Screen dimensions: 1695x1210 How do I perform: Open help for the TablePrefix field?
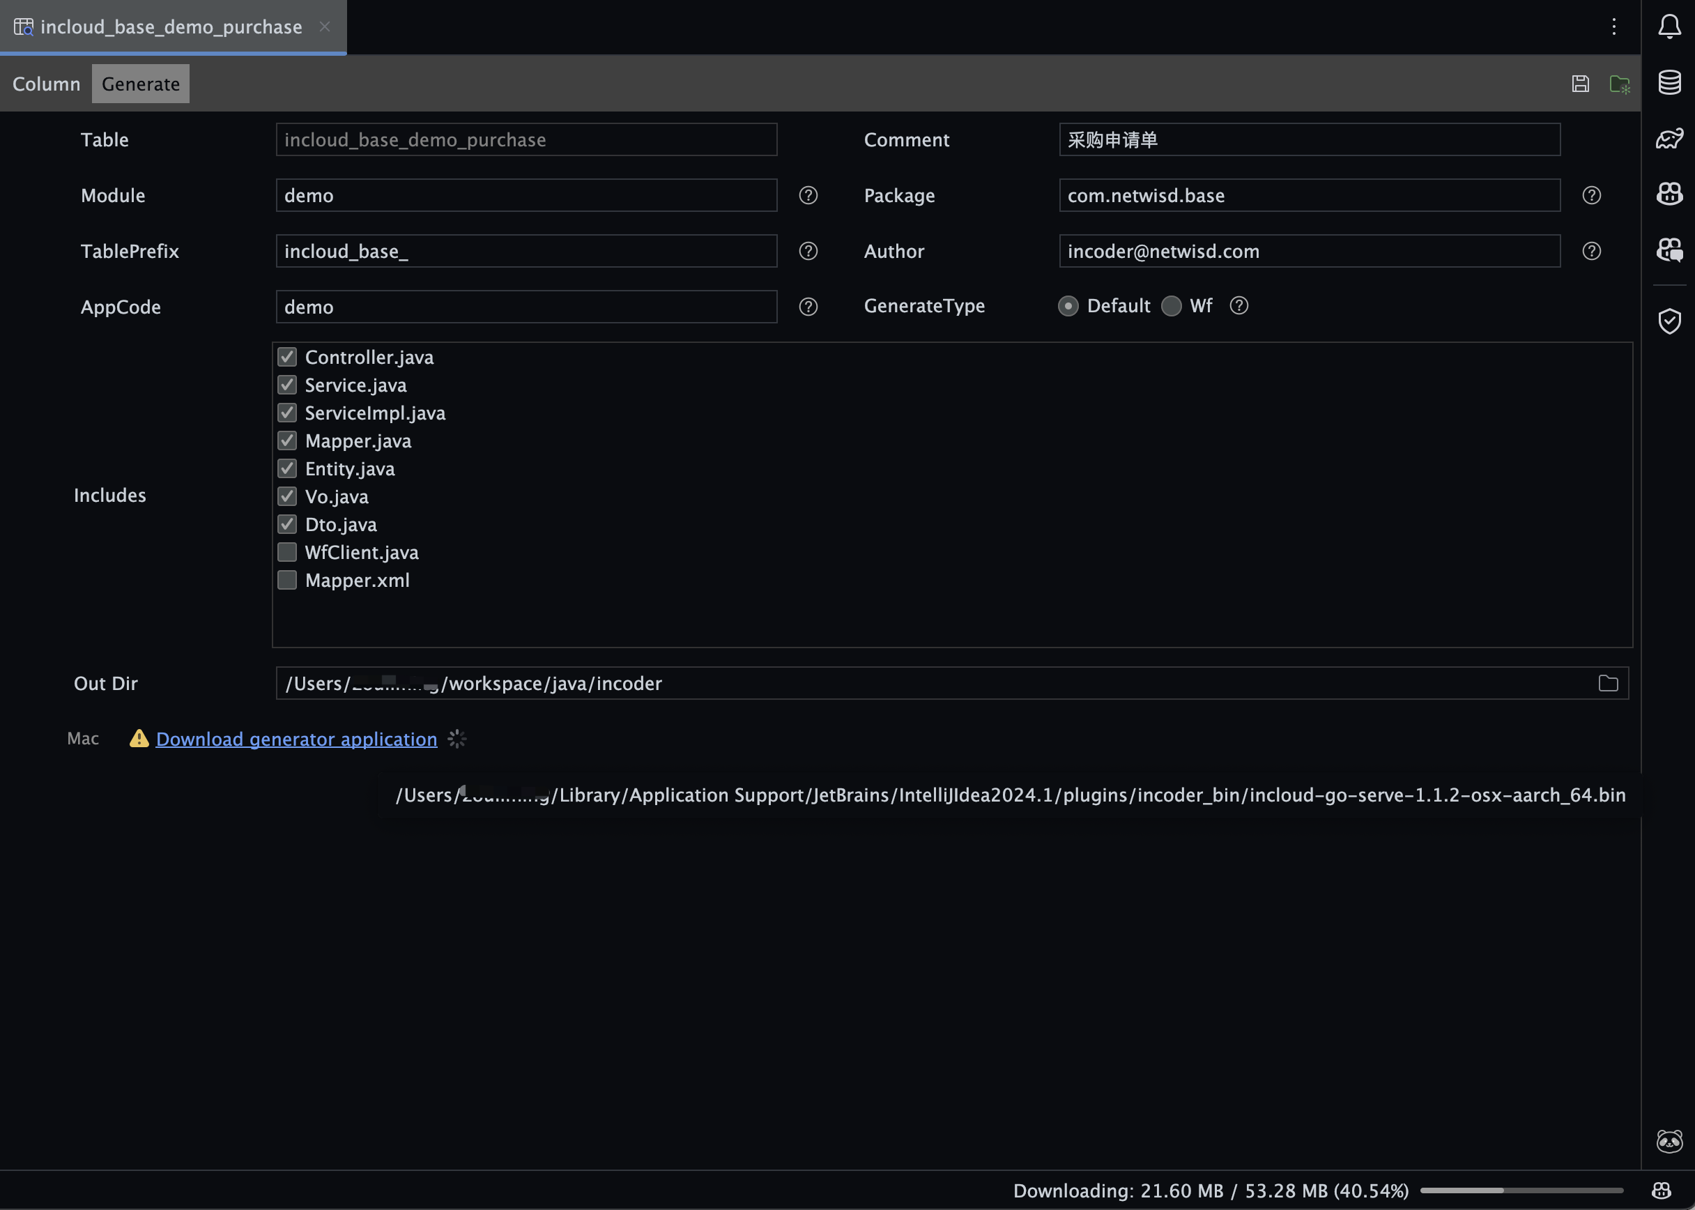[808, 251]
